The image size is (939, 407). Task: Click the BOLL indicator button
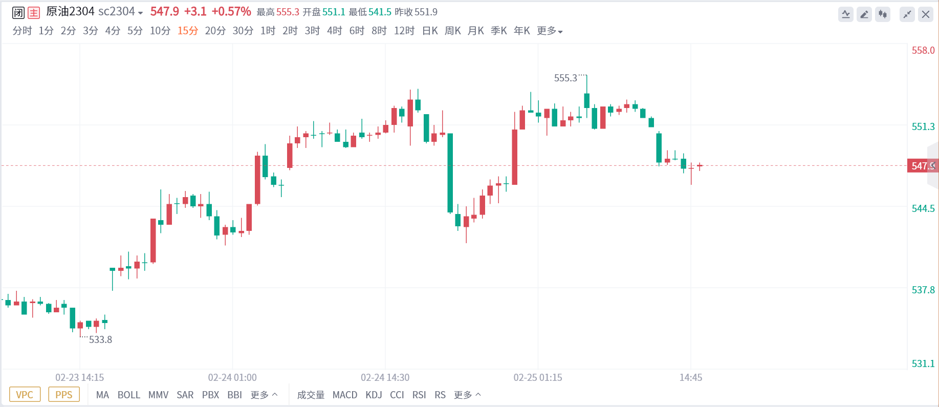(x=128, y=395)
